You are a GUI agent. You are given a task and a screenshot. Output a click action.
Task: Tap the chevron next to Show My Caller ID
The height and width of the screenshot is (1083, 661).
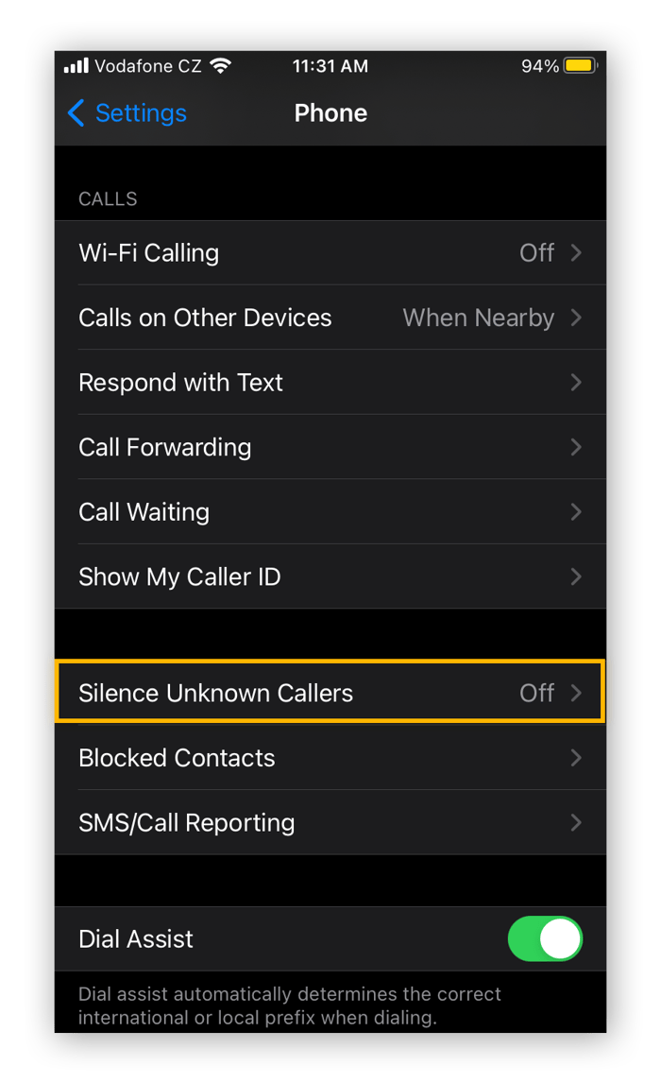click(577, 576)
